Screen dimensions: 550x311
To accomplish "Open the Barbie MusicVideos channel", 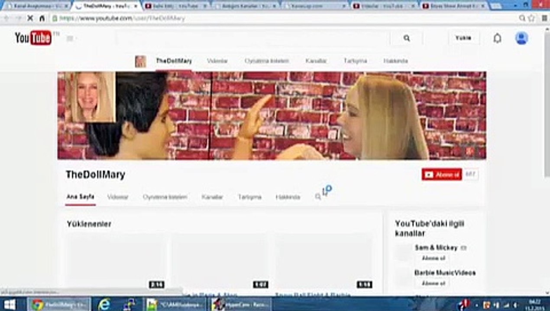I will coord(445,273).
